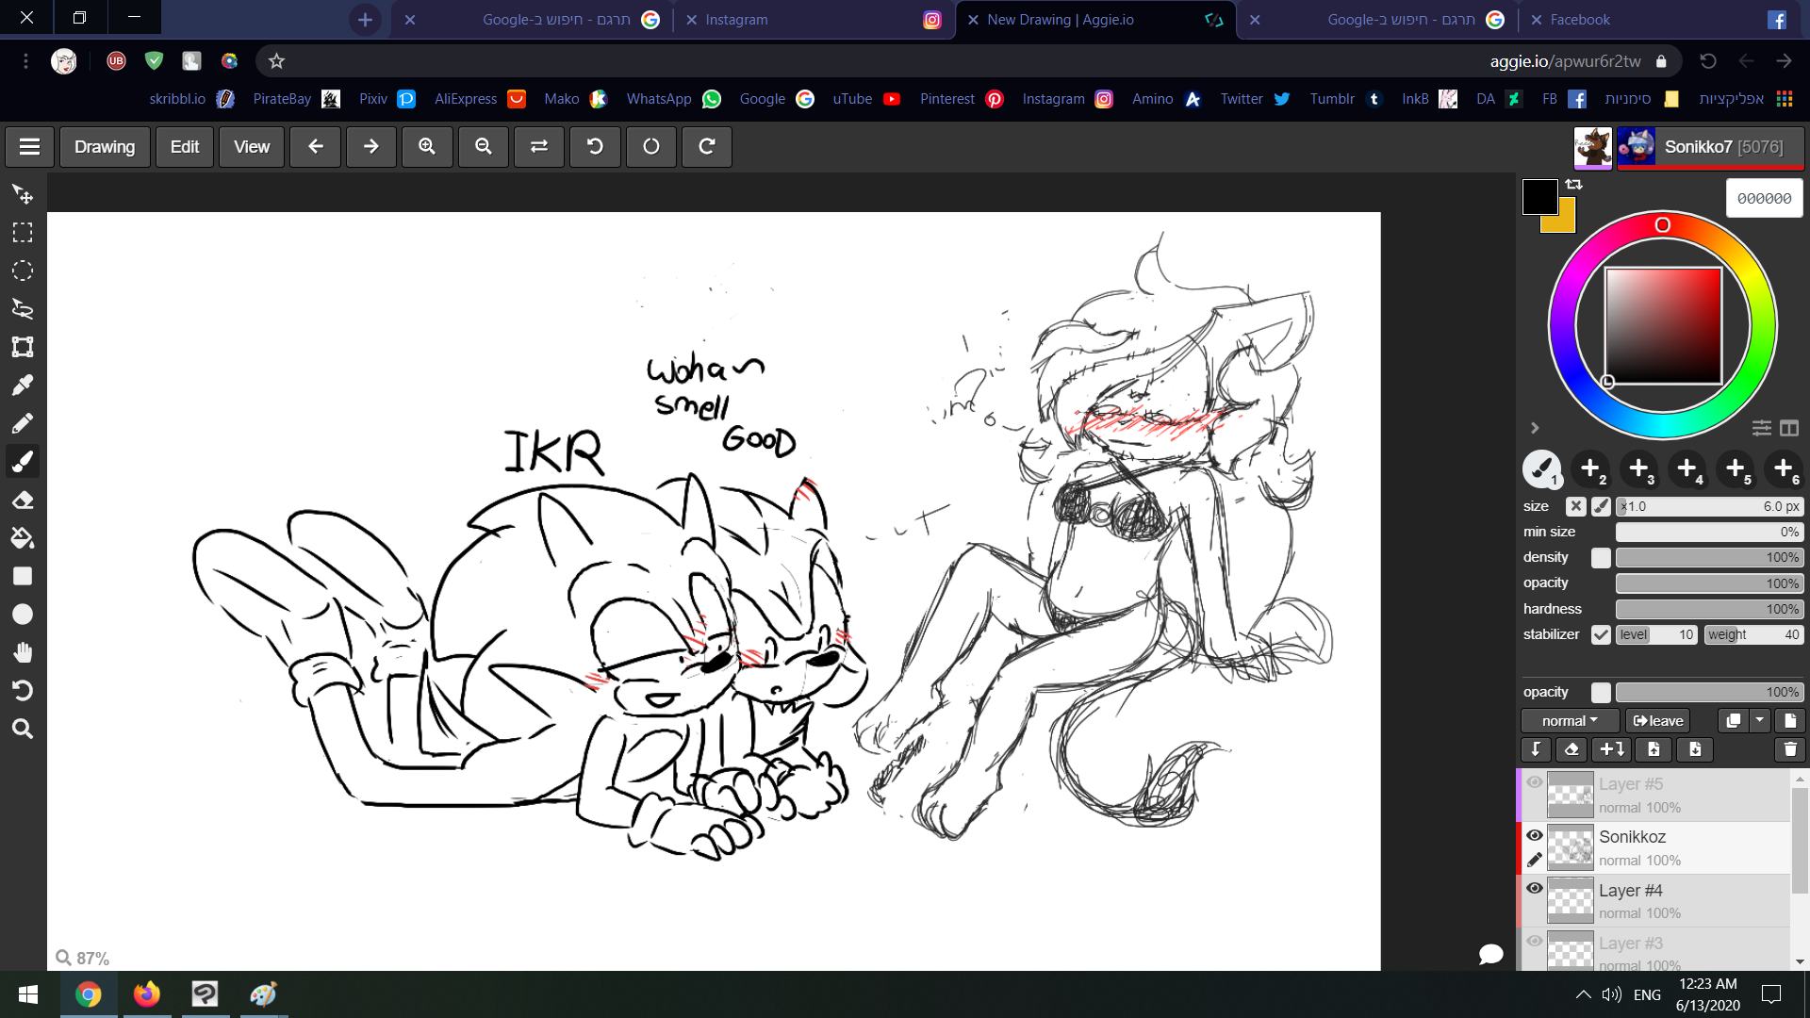Select the eraser tool

click(x=23, y=500)
